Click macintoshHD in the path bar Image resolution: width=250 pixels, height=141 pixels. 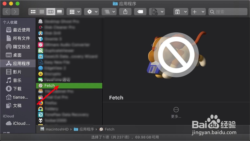point(54,129)
